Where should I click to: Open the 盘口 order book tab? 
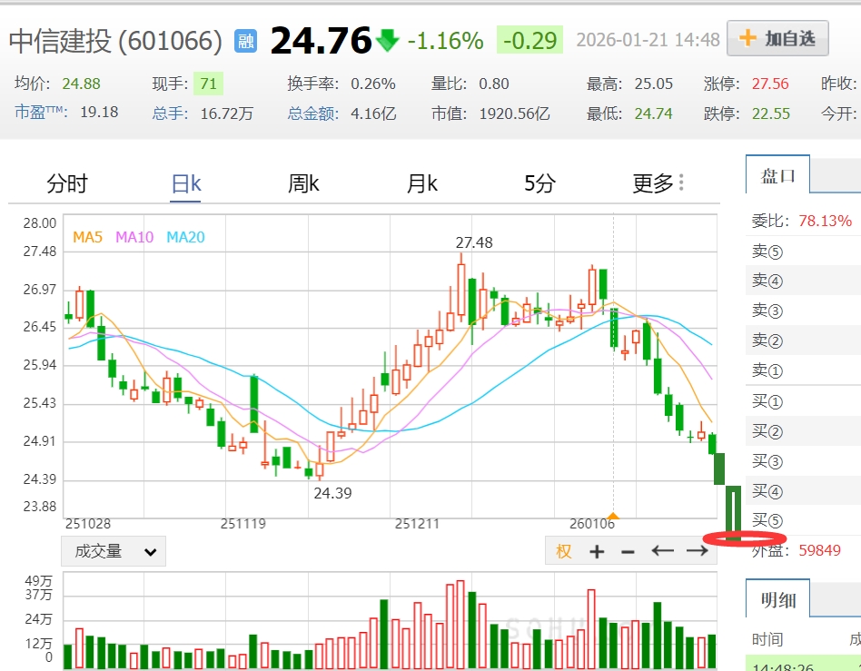tap(777, 175)
